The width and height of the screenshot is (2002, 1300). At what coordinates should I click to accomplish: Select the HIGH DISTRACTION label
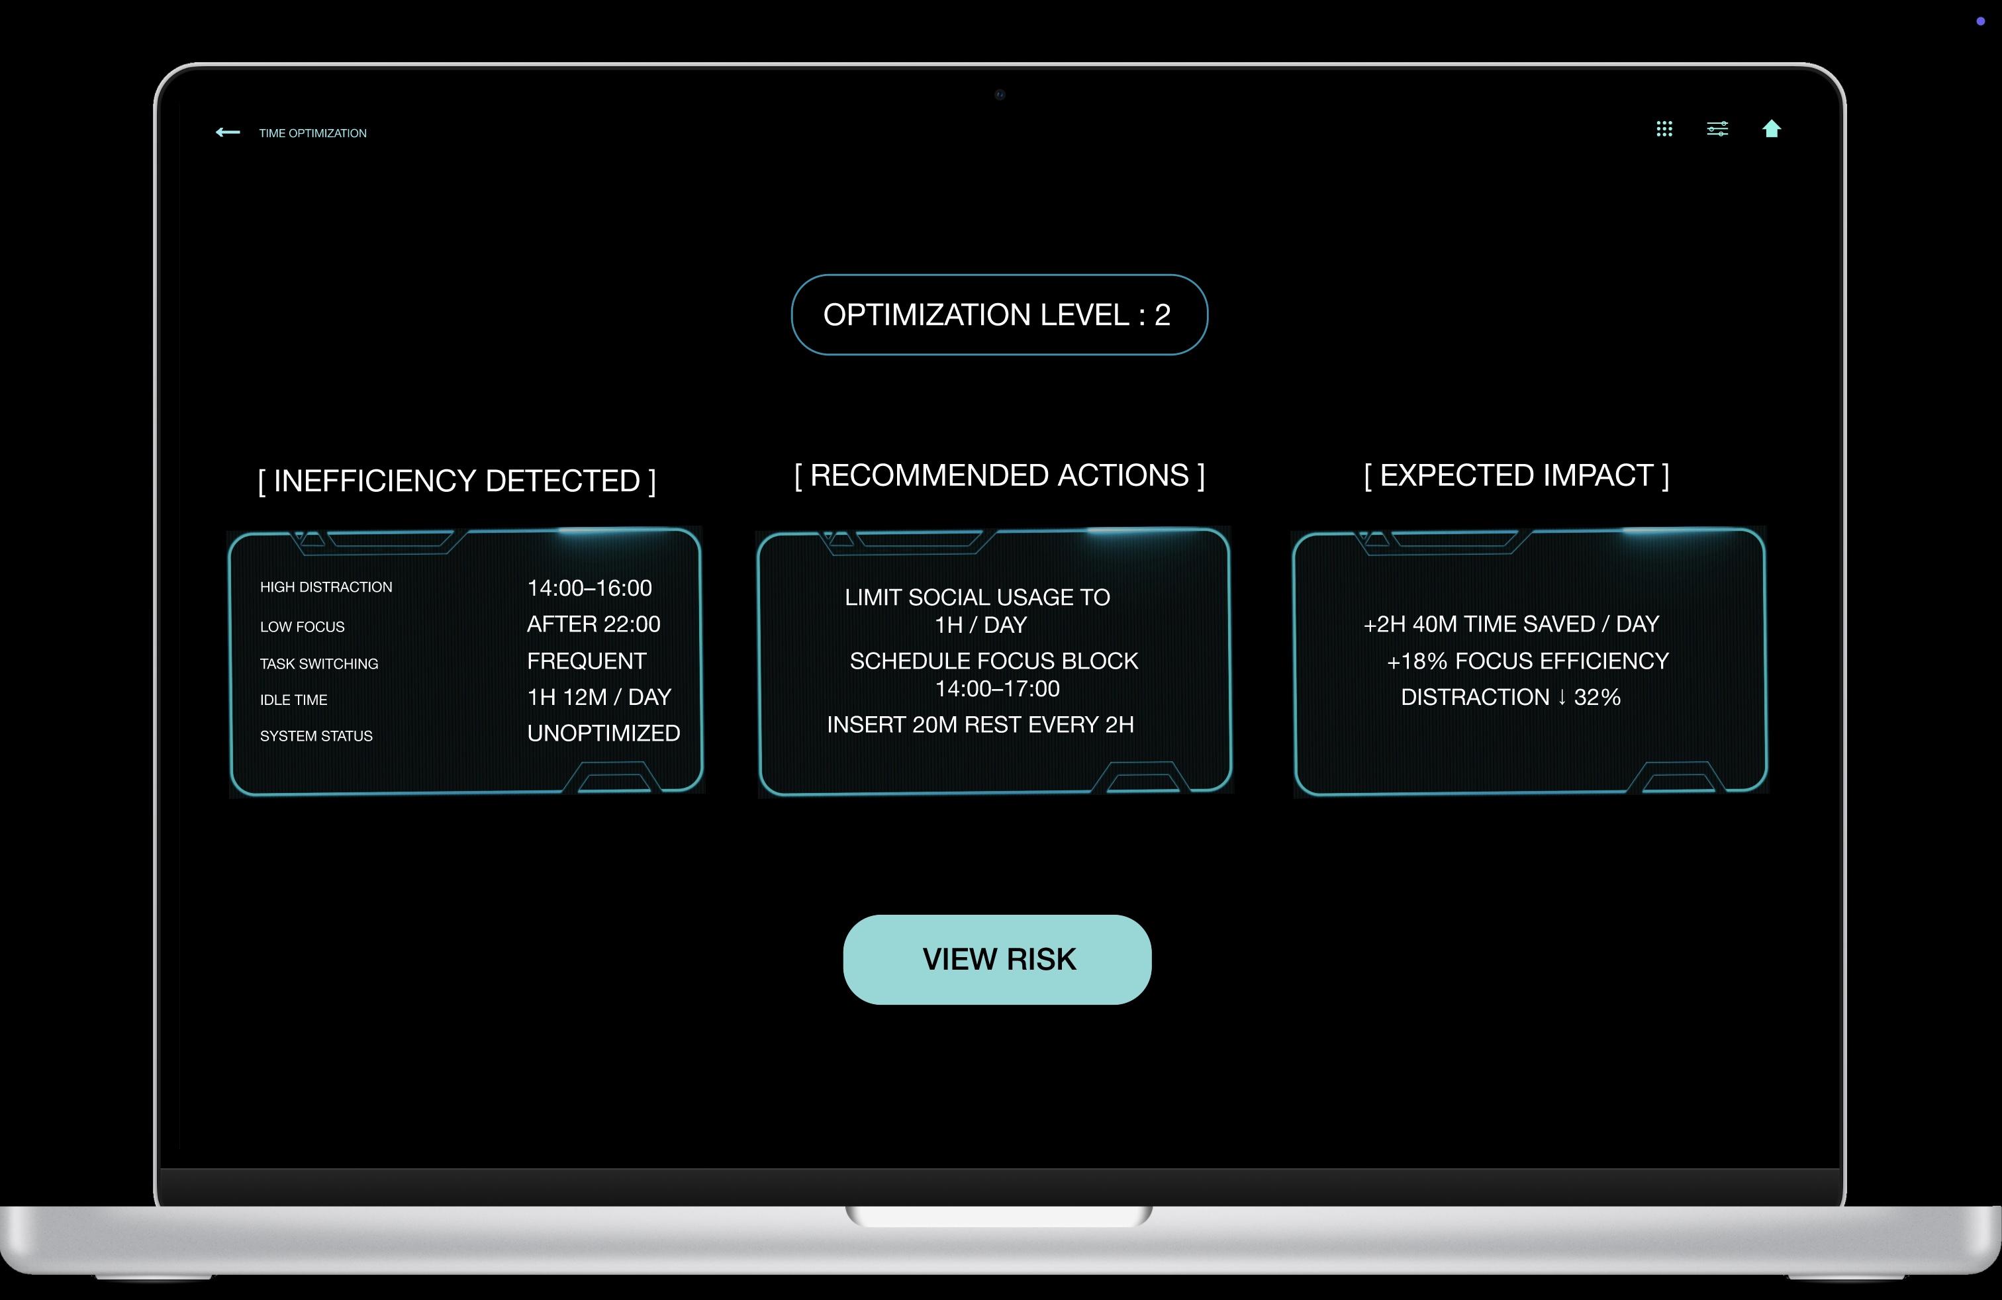point(326,587)
